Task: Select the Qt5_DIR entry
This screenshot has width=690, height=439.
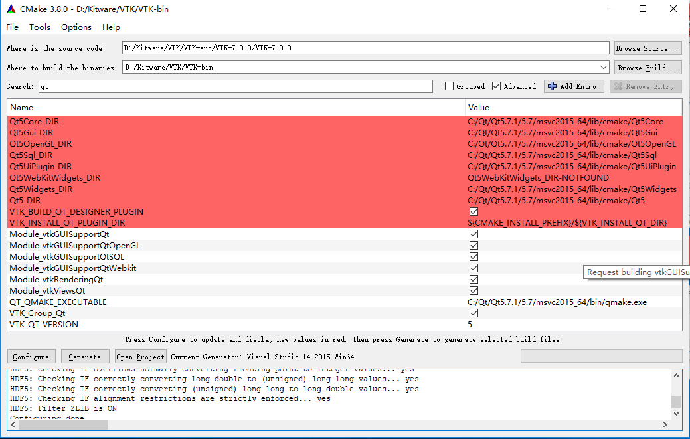Action: point(25,201)
